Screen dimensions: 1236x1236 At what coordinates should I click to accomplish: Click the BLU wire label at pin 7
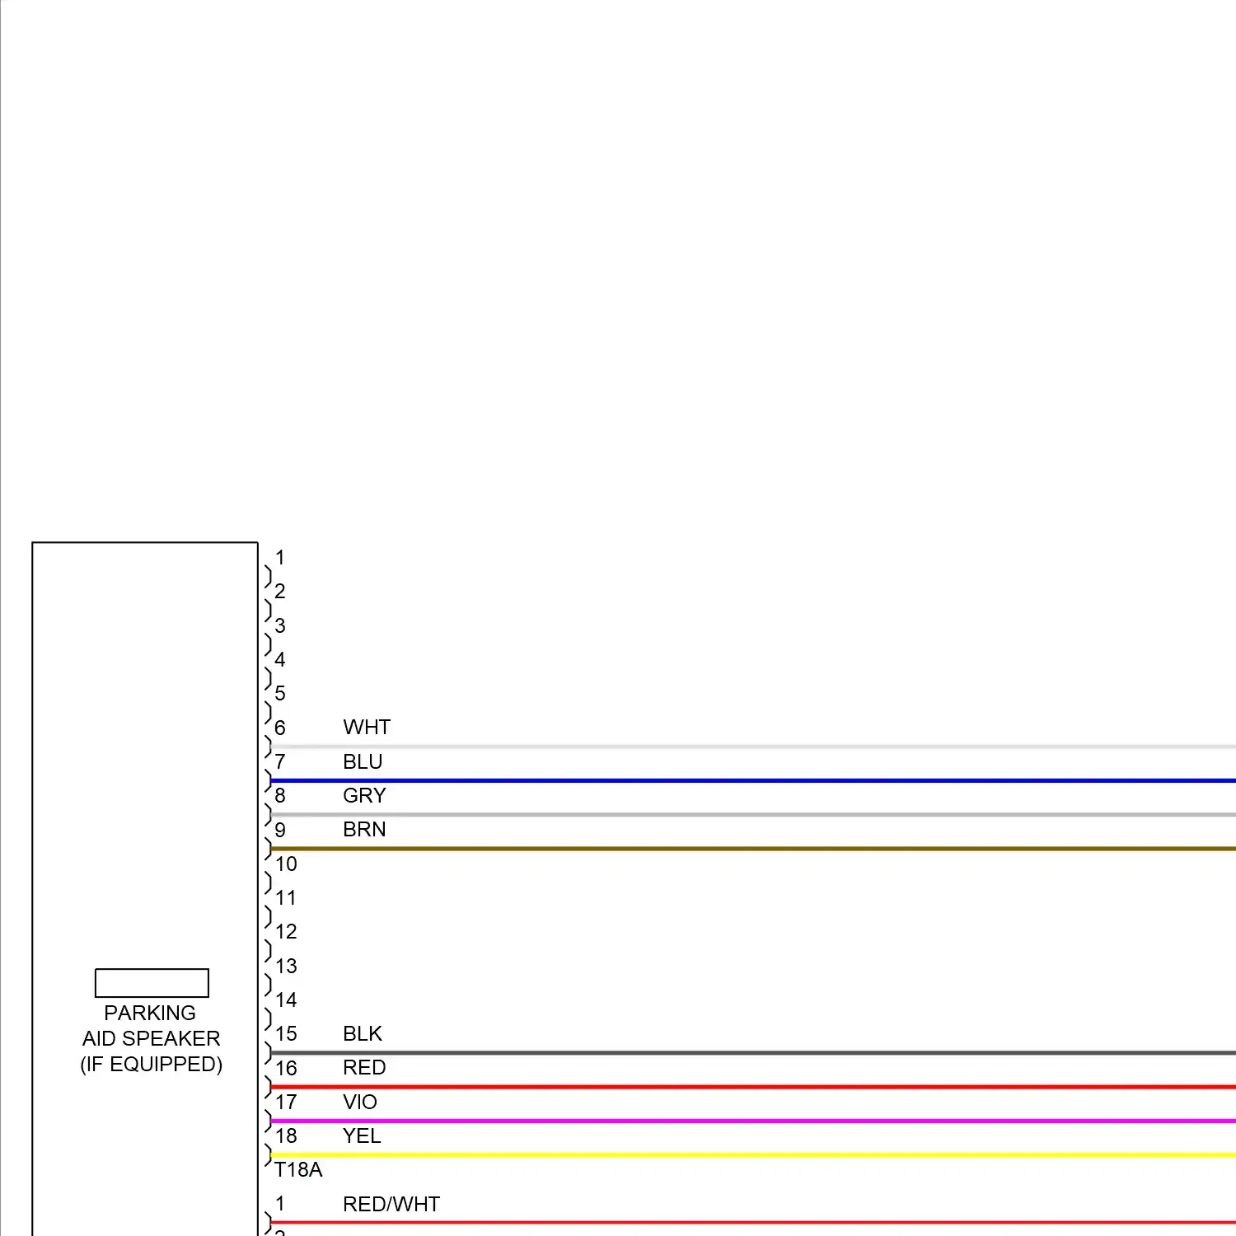(x=363, y=761)
